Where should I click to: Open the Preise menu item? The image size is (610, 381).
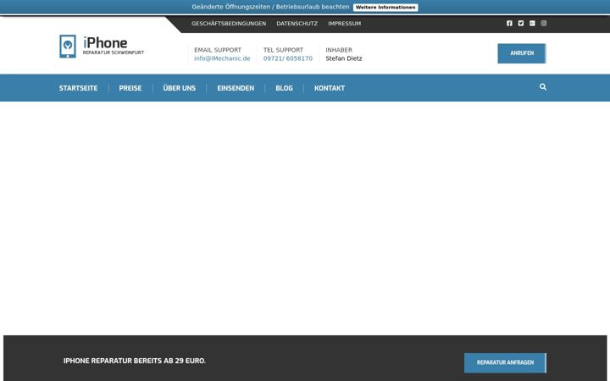(130, 88)
